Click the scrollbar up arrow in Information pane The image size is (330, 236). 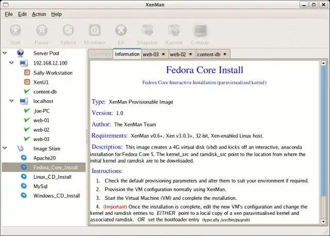[323, 63]
